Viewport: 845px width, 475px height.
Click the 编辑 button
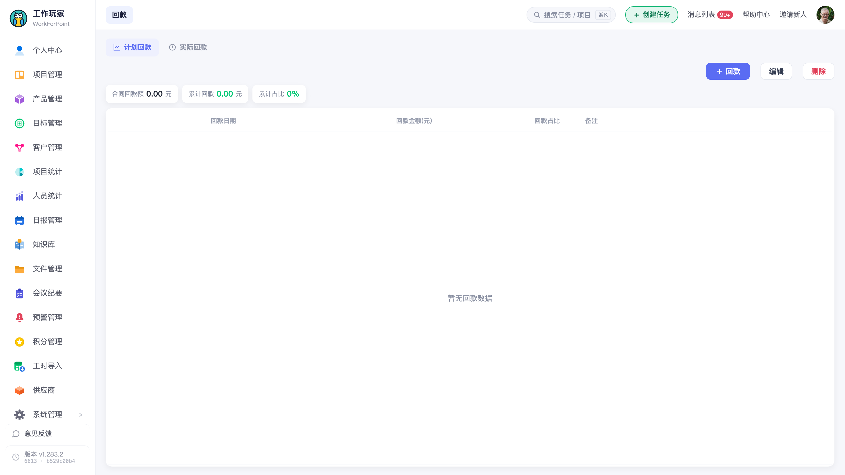point(776,71)
